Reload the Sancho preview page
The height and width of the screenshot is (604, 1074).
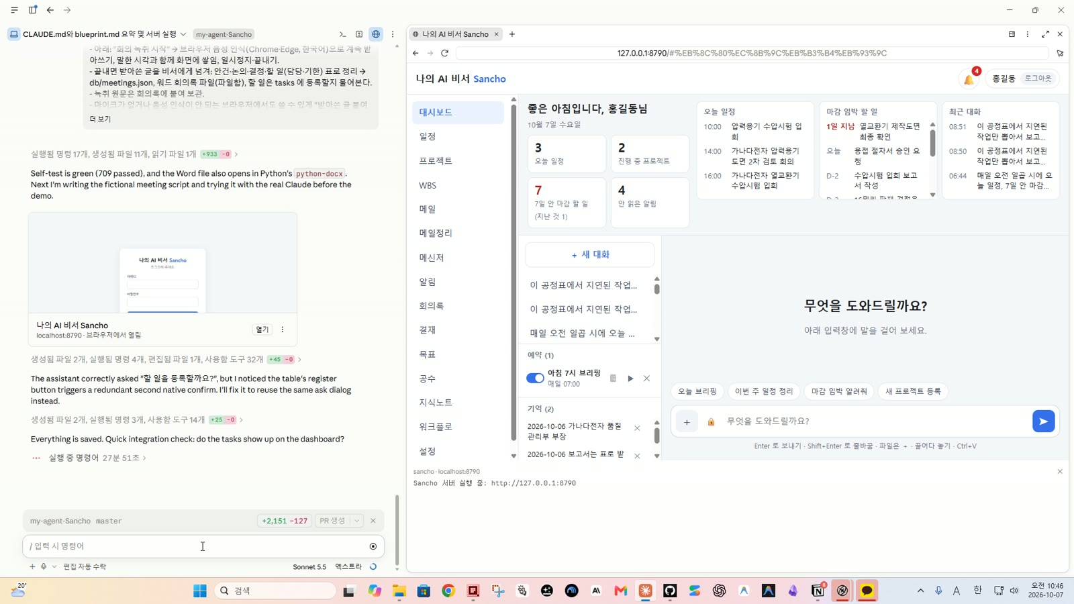[444, 53]
